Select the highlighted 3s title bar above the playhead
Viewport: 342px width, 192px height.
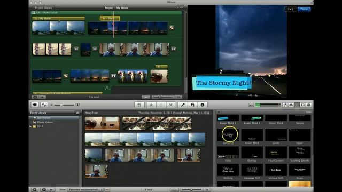pyautogui.click(x=110, y=19)
